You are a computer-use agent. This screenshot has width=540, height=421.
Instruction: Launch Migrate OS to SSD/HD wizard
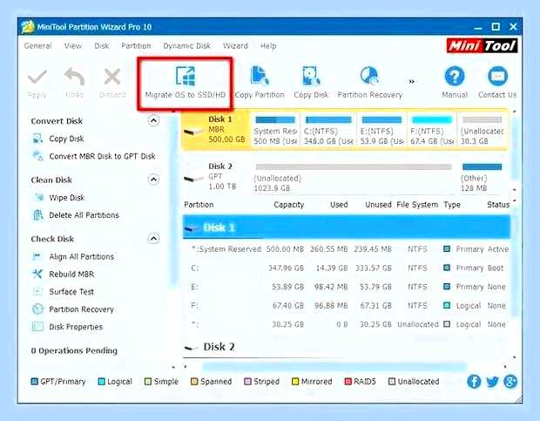(186, 84)
